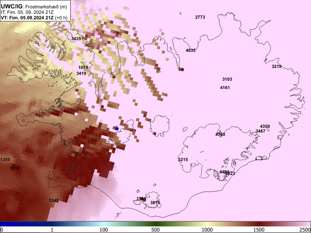
Task: Click the 3435 value in the Westfjords
Action: coord(76,39)
